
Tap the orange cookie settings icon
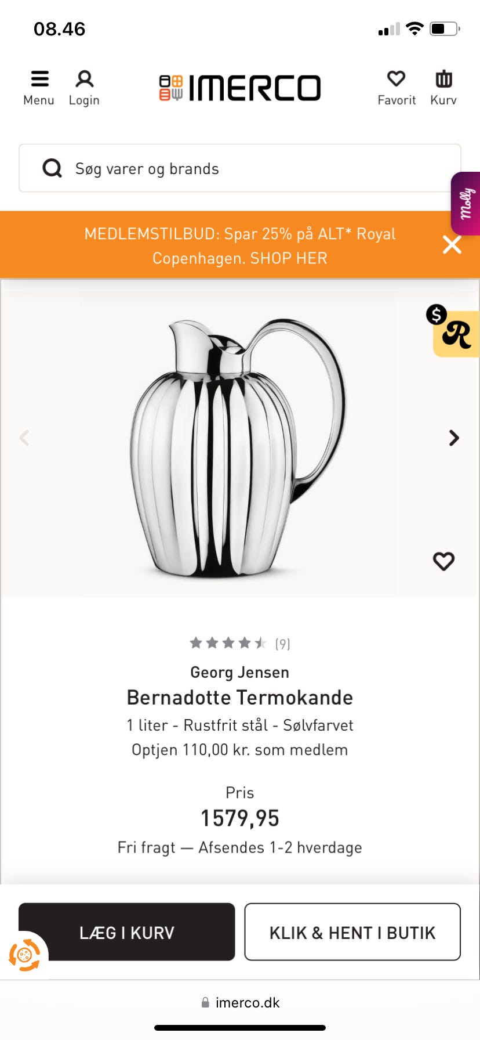(x=24, y=955)
